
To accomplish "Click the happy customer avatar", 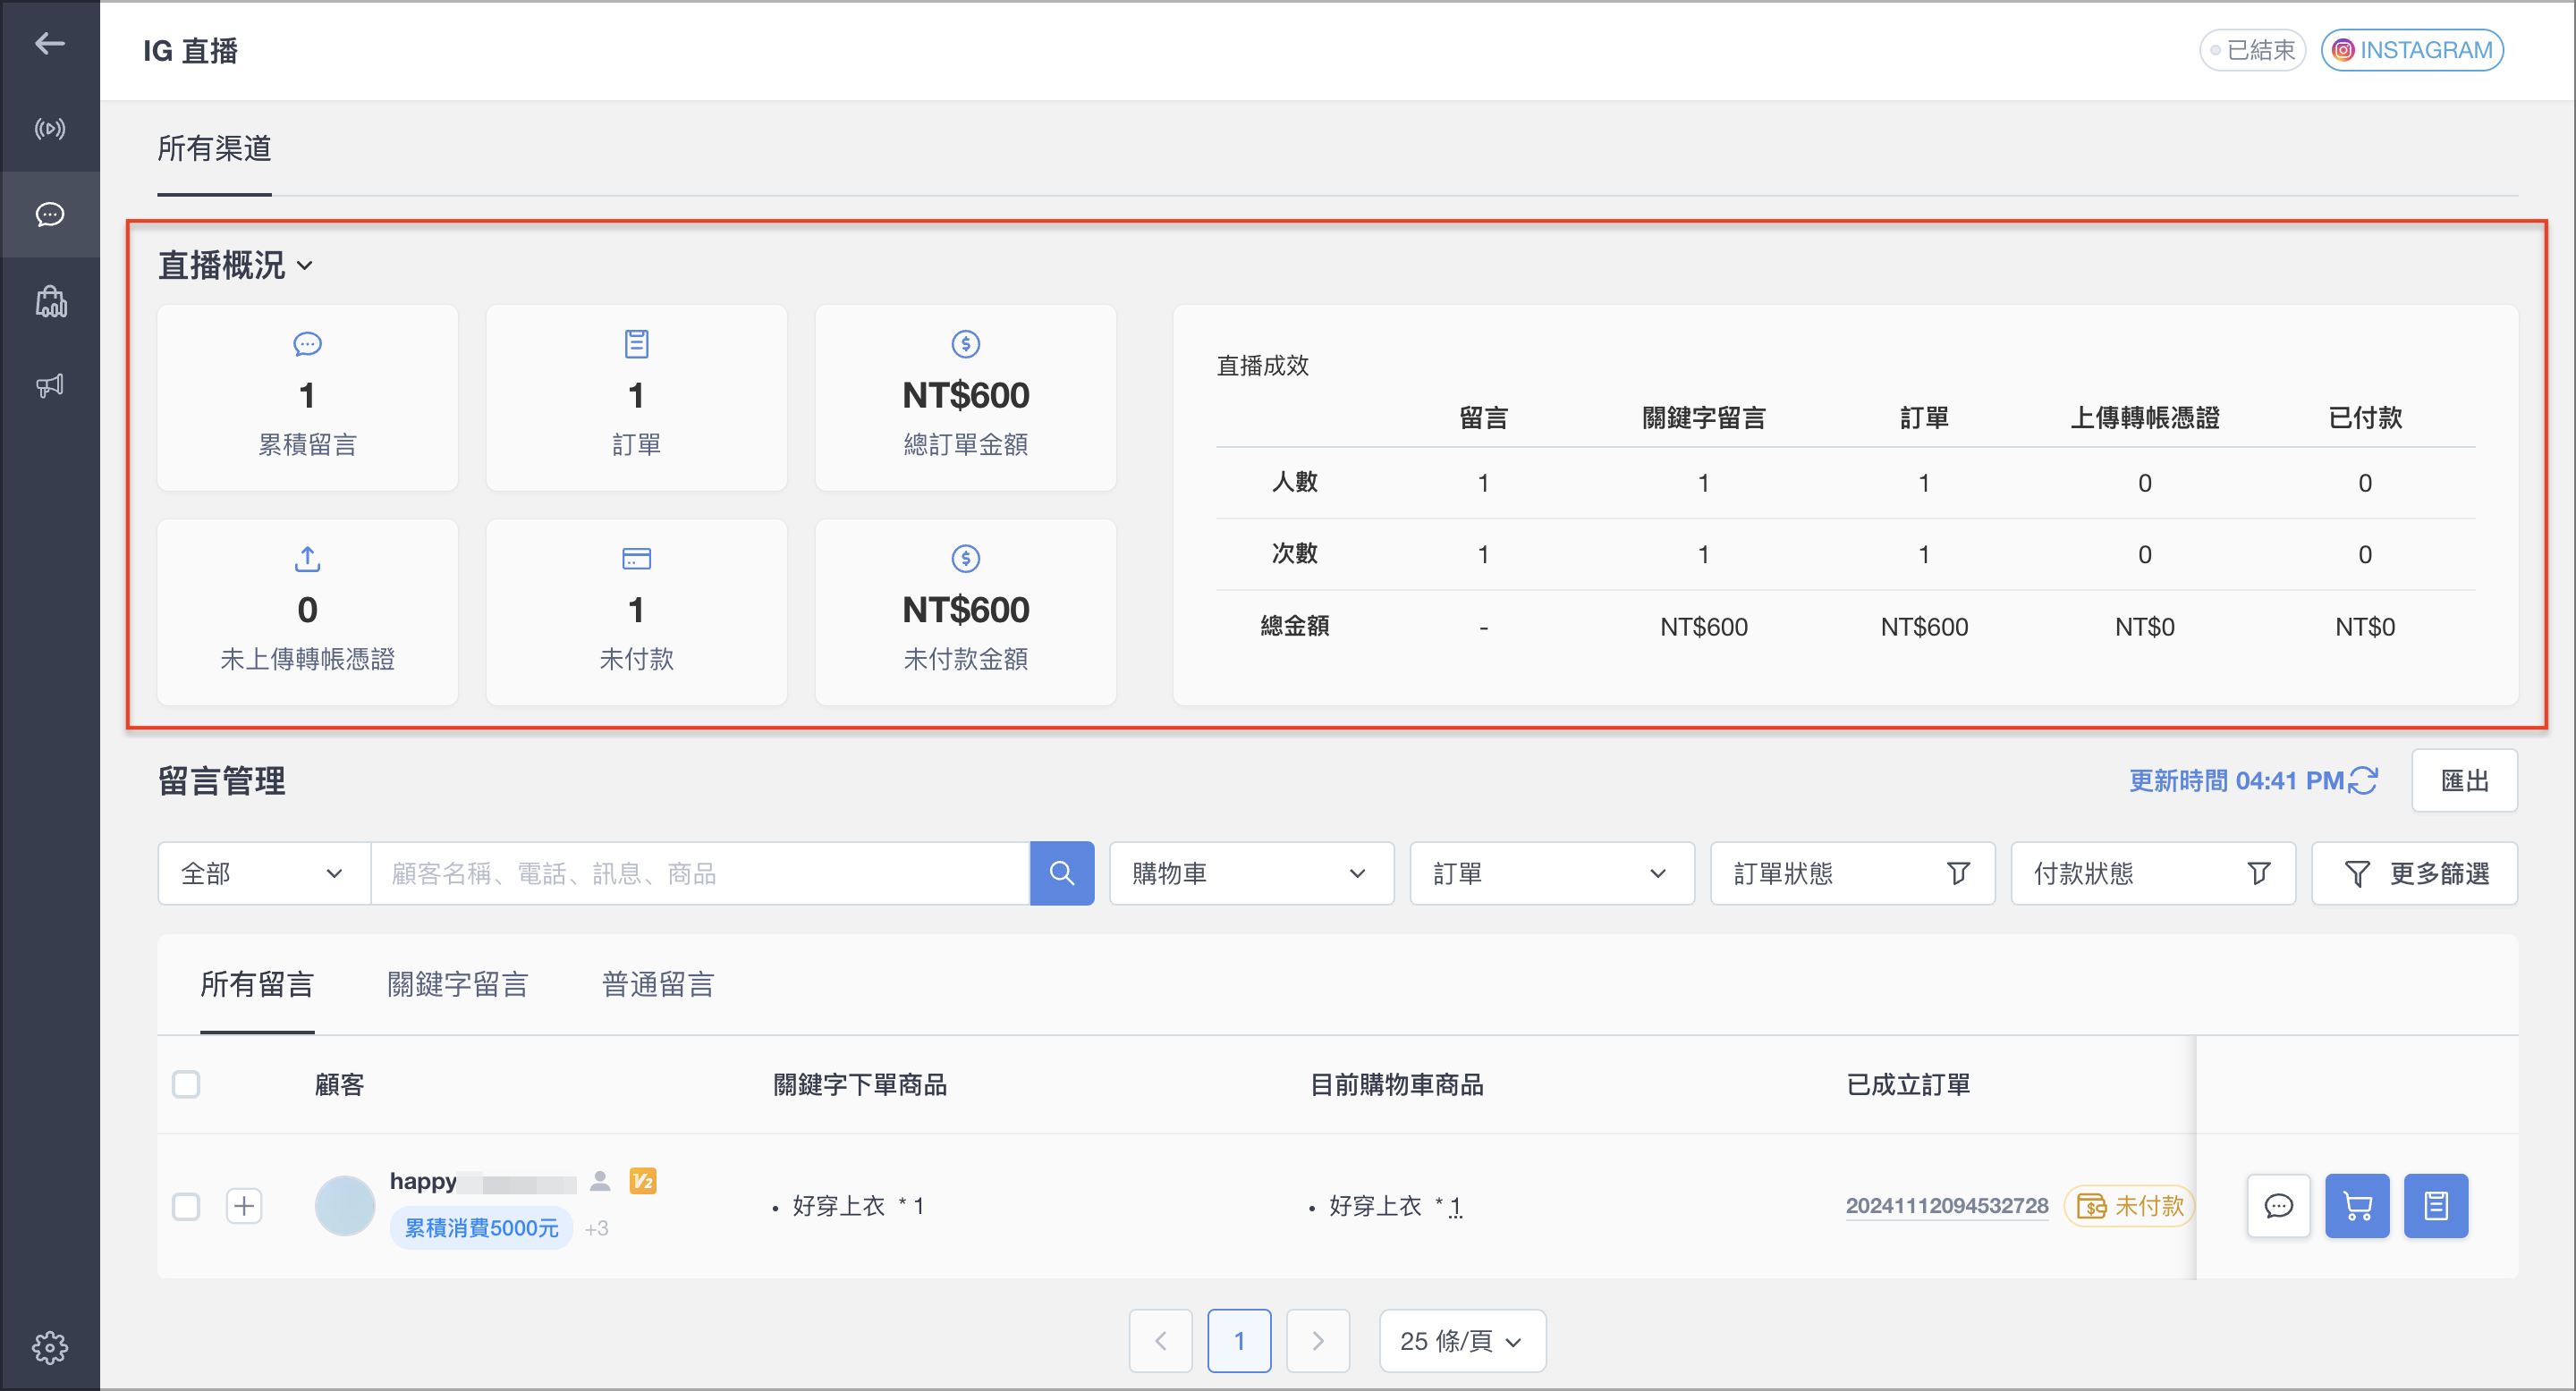I will [344, 1206].
